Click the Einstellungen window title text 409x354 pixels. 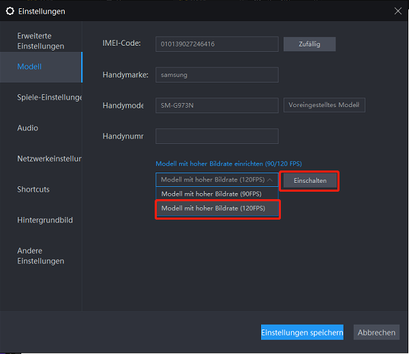pos(42,12)
